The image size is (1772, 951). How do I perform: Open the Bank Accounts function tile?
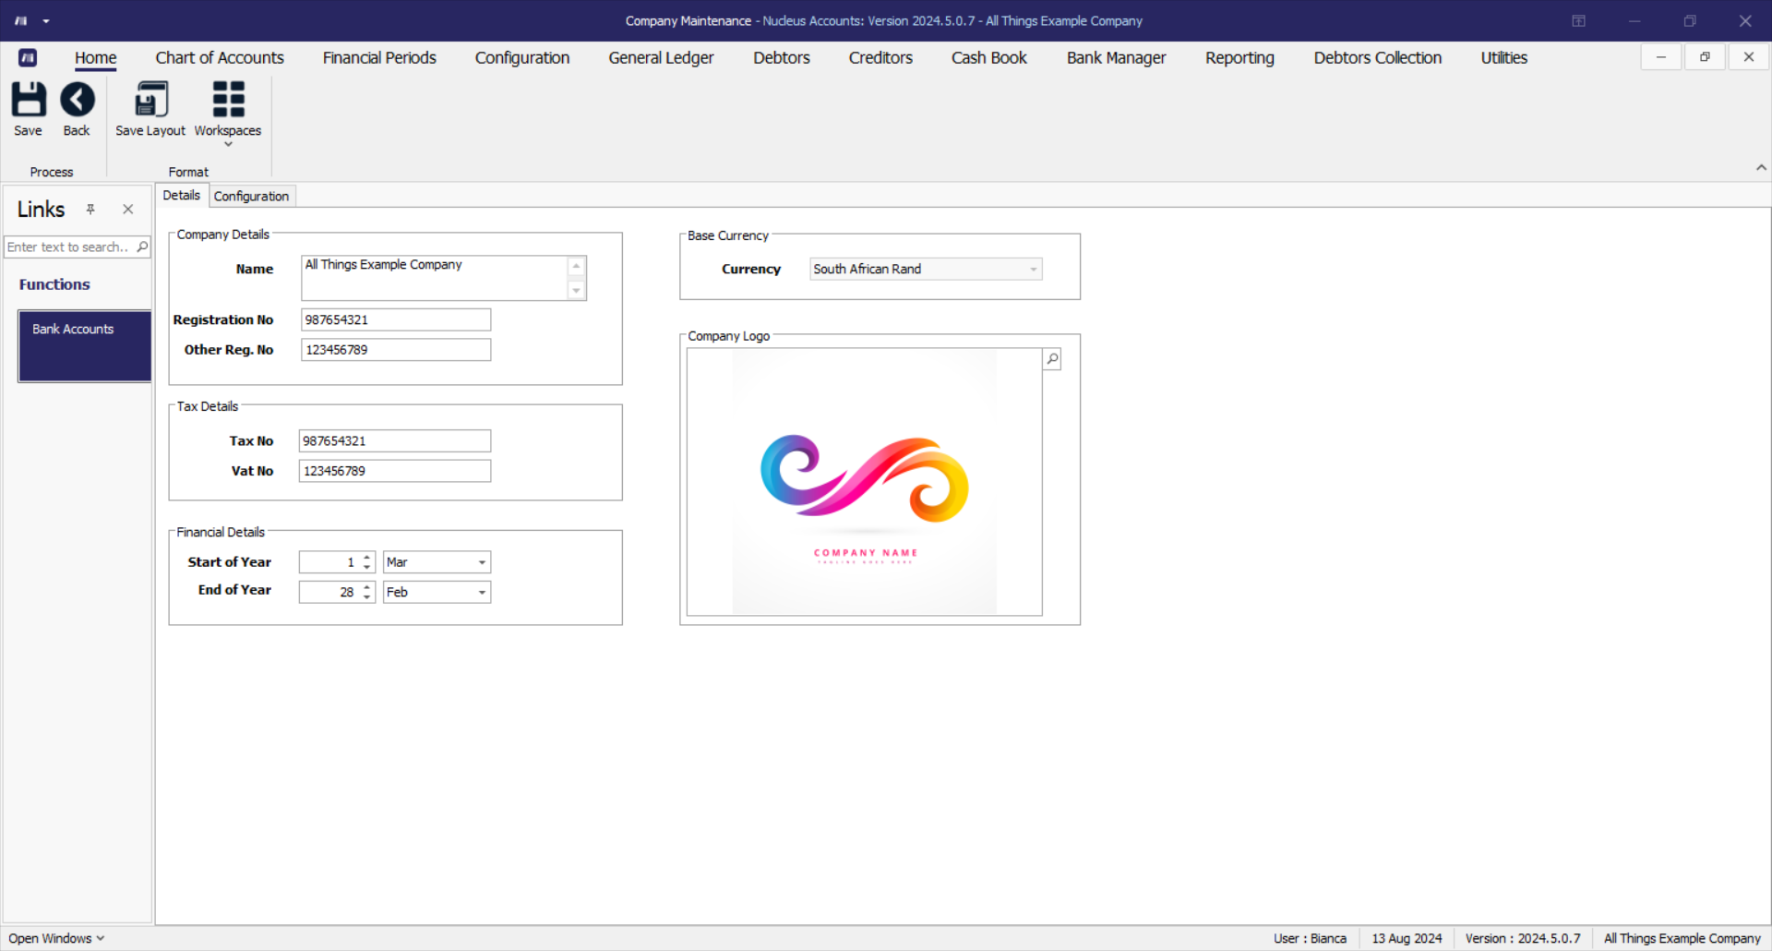84,346
